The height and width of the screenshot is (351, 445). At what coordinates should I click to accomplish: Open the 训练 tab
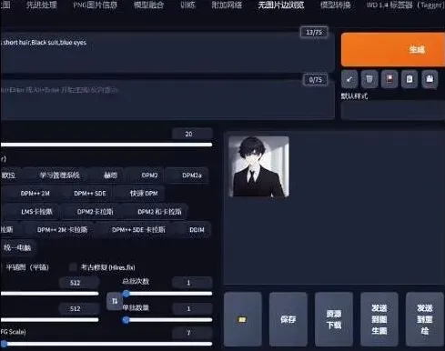188,5
